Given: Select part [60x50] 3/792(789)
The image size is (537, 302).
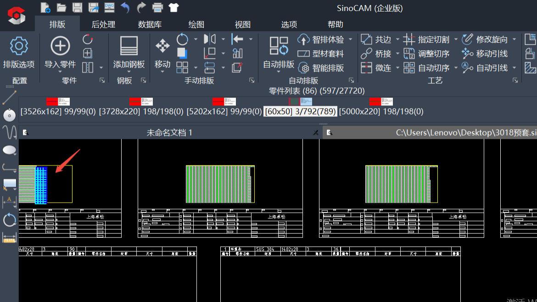Looking at the screenshot, I should [300, 107].
